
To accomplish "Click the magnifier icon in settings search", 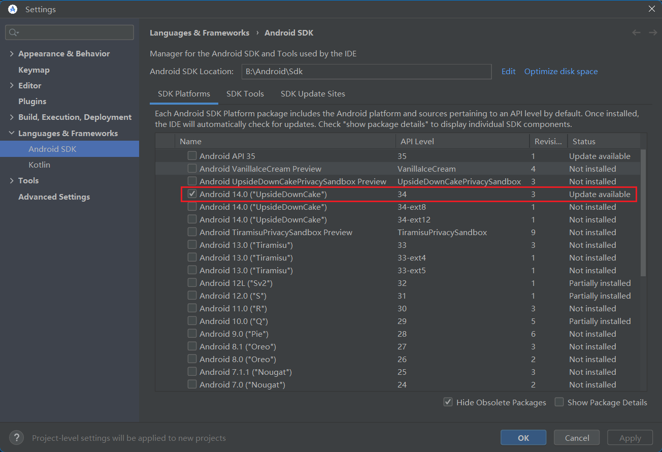I will 14,33.
